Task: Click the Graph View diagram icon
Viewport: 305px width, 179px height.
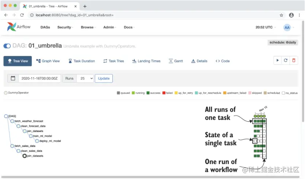Action: [38, 61]
